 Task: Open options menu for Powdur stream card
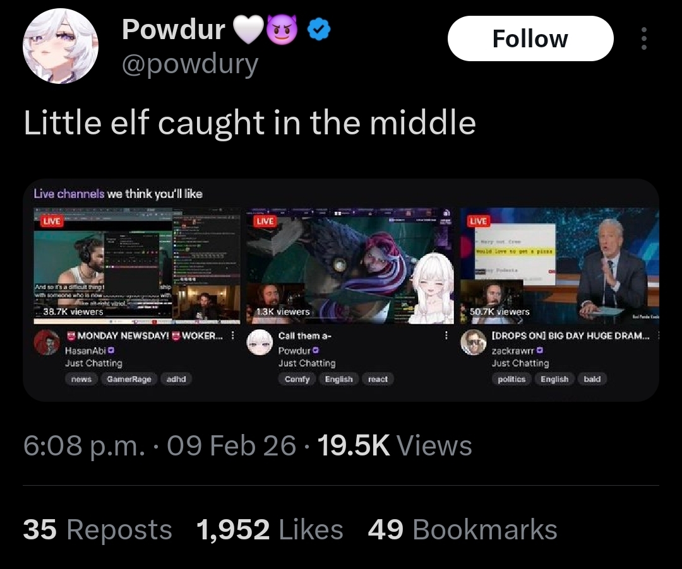[x=446, y=336]
